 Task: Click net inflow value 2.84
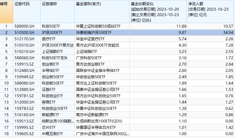(229, 64)
